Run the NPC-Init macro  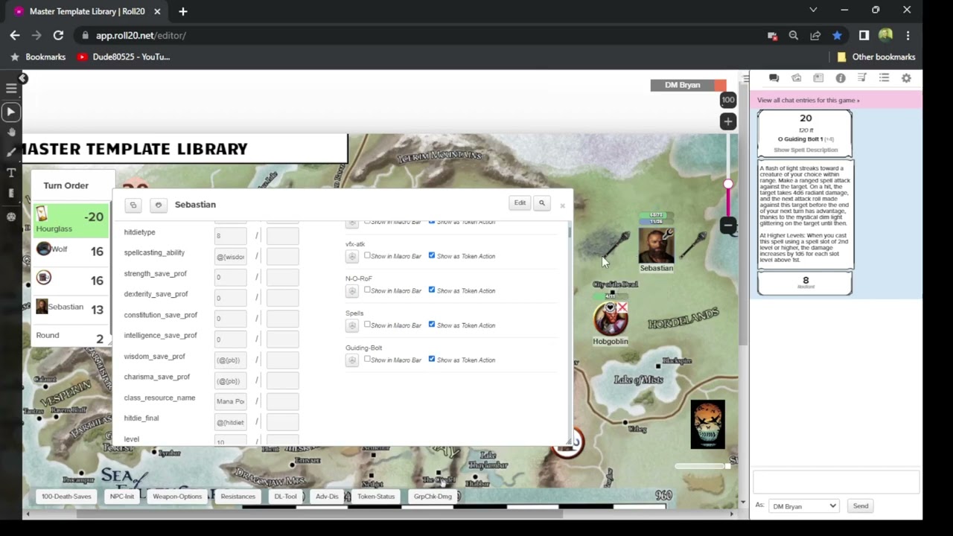tap(122, 497)
